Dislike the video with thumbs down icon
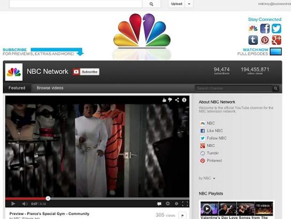The height and width of the screenshot is (219, 291). pyautogui.click(x=170, y=100)
